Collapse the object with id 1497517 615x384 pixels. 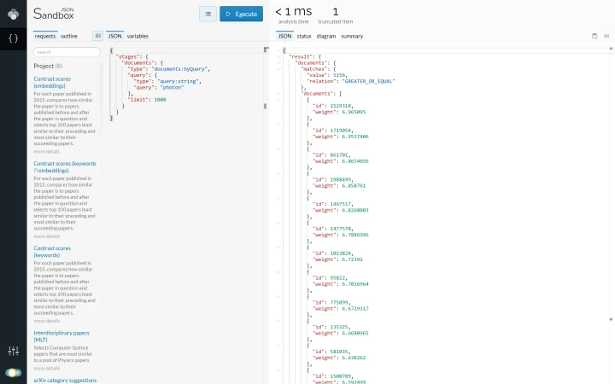tap(278, 198)
